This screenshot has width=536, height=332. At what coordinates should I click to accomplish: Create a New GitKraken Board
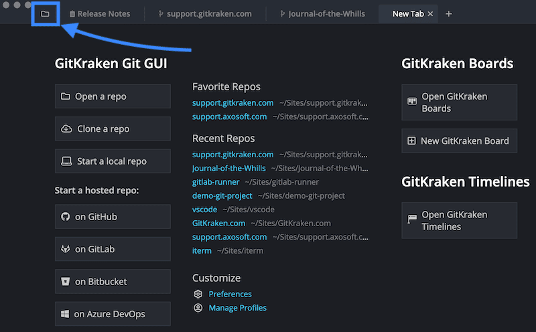[459, 141]
